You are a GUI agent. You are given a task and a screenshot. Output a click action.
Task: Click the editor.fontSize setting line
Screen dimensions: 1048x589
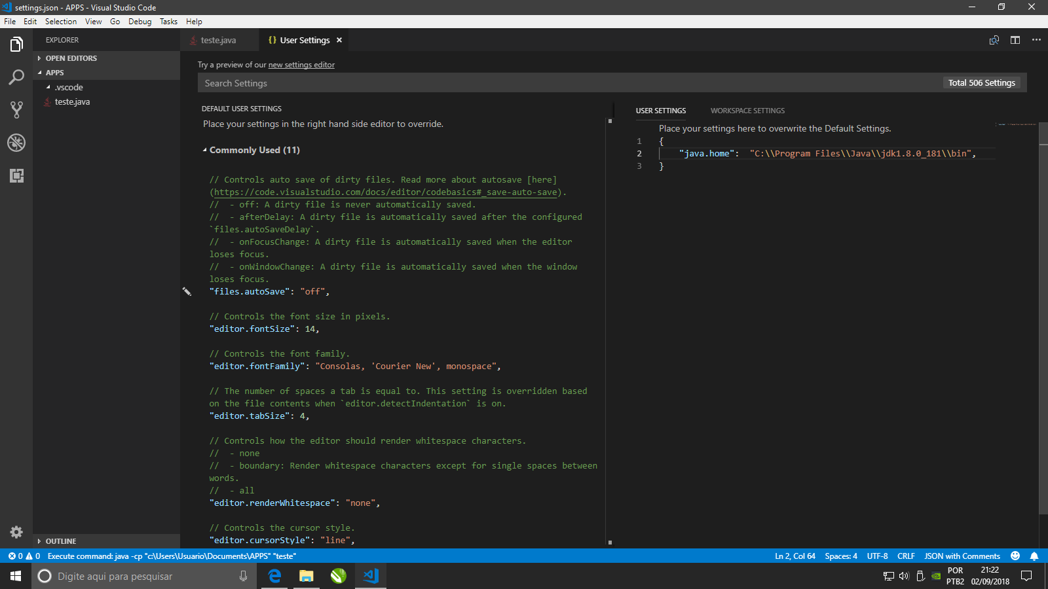pos(265,329)
